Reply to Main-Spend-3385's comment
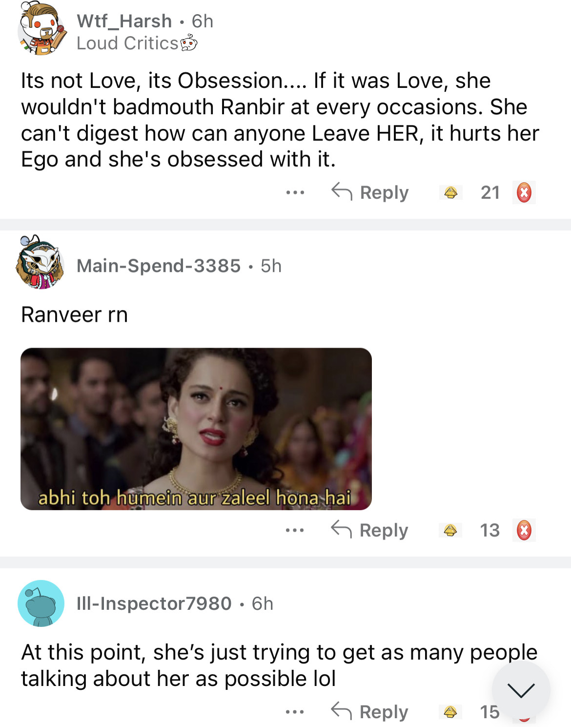The height and width of the screenshot is (727, 571). click(369, 530)
